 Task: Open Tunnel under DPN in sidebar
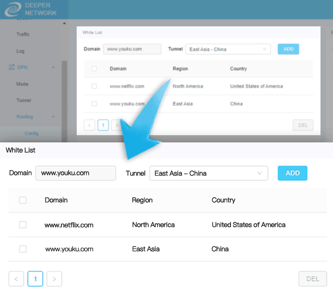(x=24, y=100)
